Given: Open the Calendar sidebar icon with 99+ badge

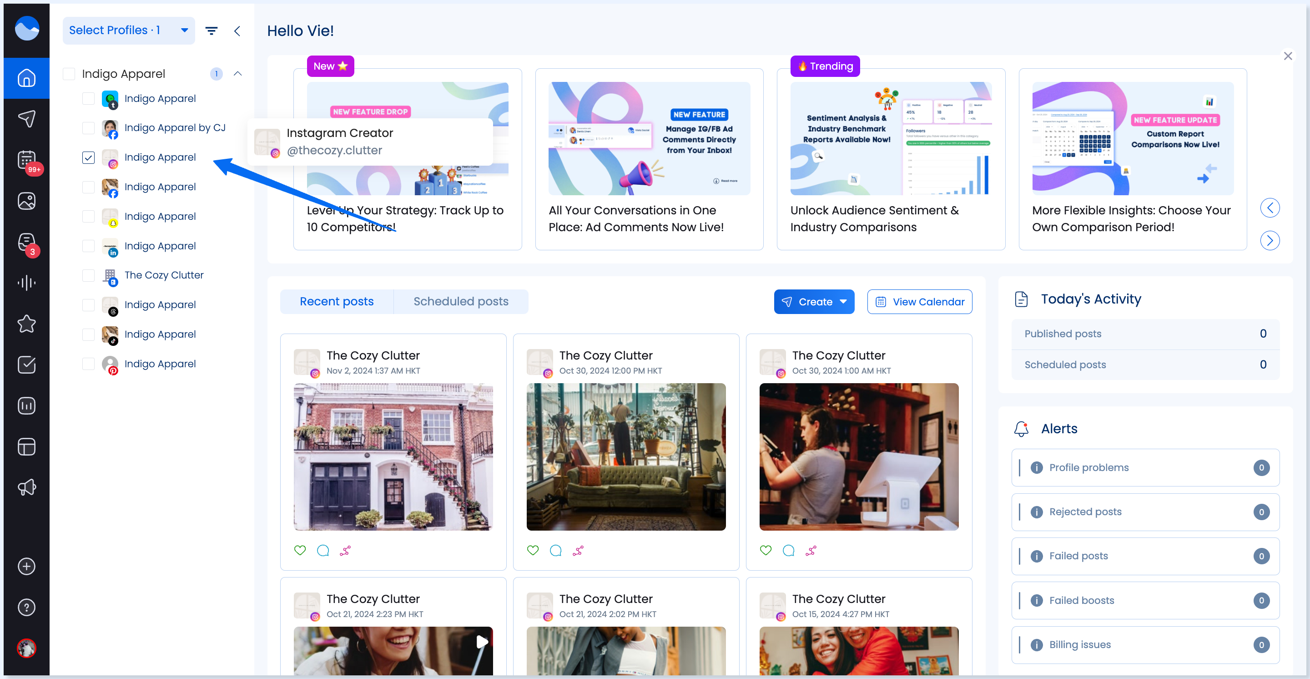Looking at the screenshot, I should [26, 160].
